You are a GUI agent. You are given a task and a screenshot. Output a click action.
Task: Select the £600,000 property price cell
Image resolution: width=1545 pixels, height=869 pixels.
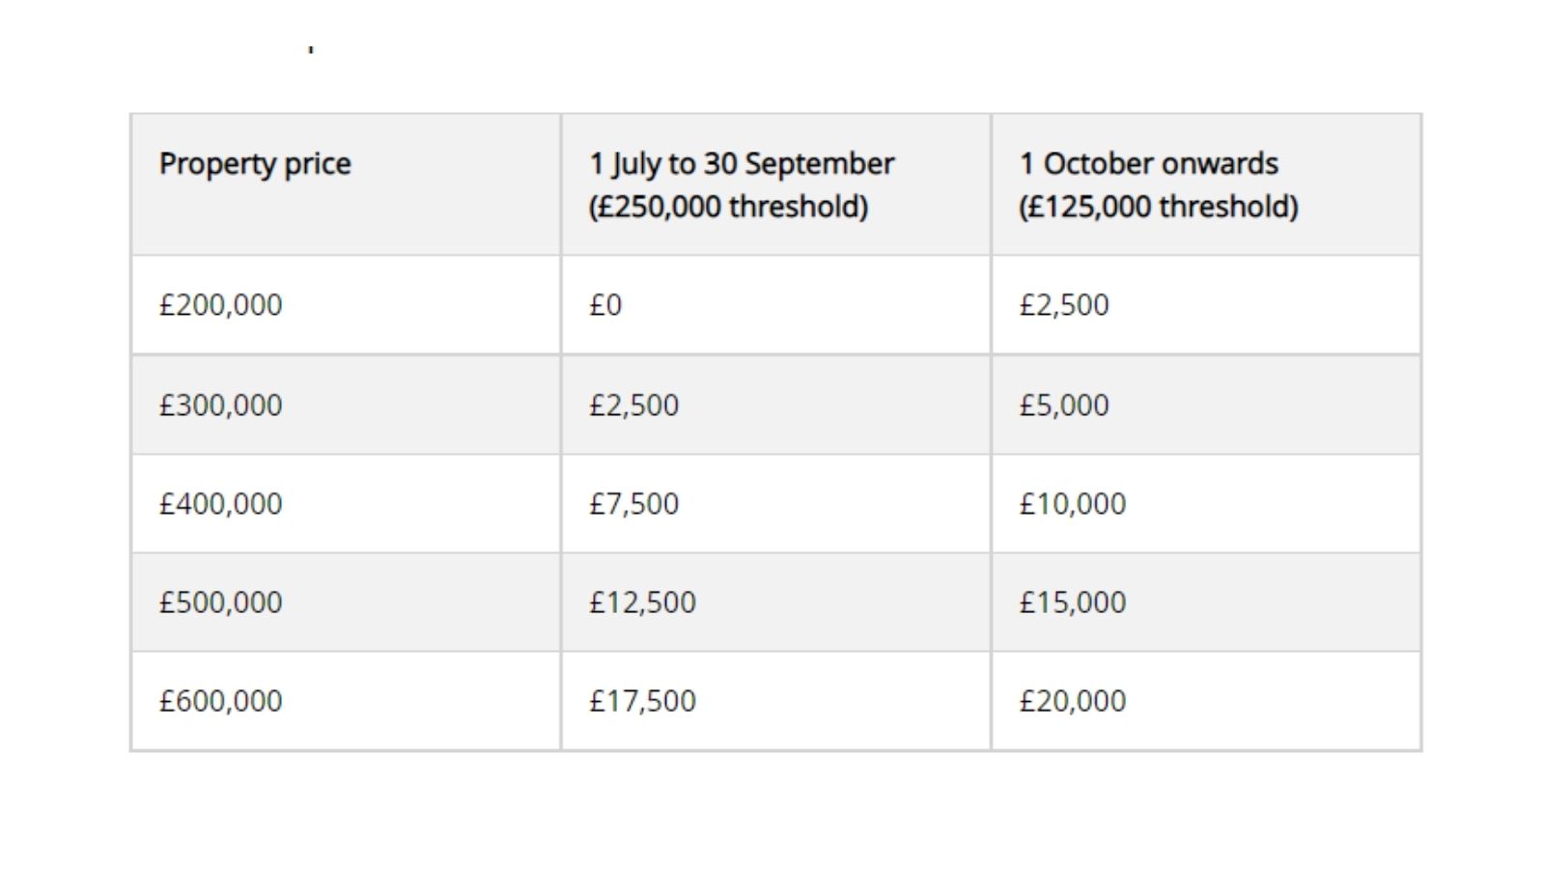[346, 701]
